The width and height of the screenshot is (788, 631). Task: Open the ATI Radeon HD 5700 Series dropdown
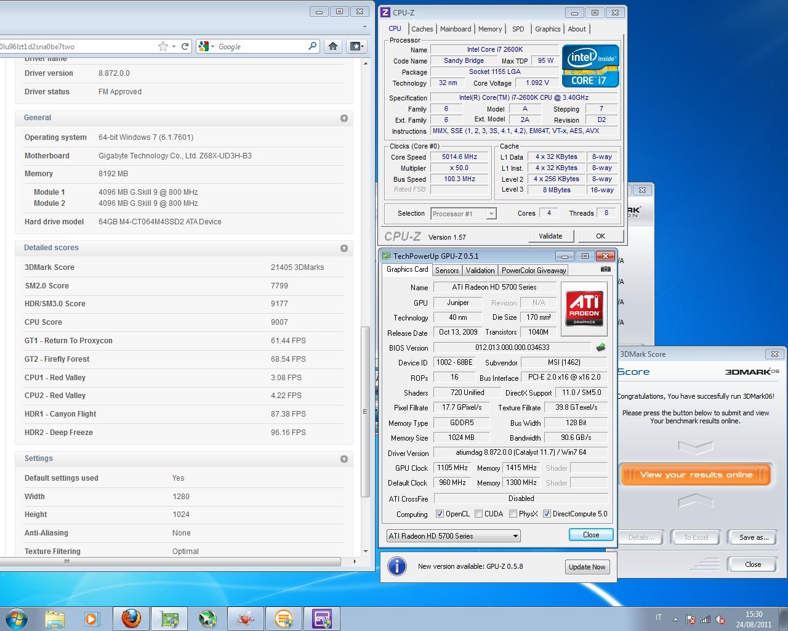point(453,536)
